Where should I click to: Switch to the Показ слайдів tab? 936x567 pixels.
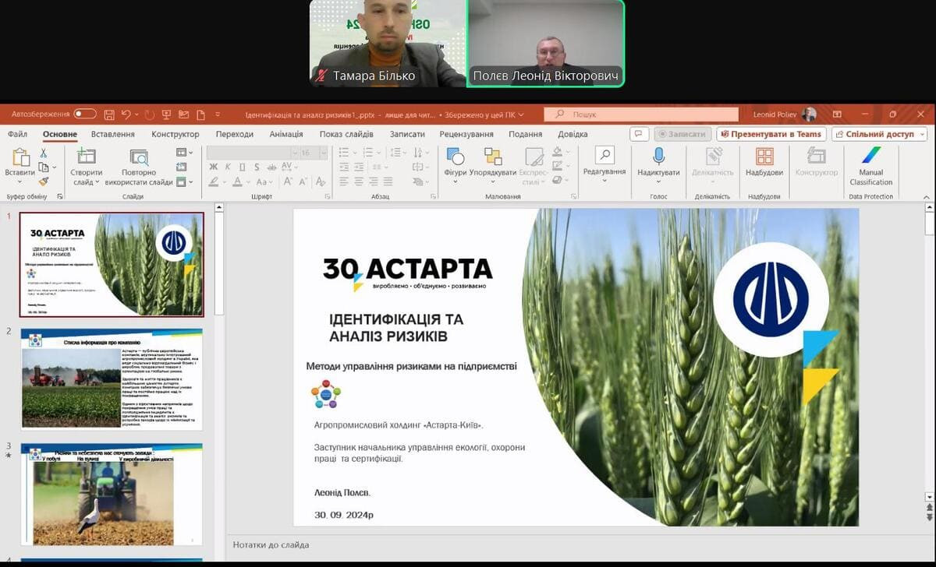pos(346,134)
